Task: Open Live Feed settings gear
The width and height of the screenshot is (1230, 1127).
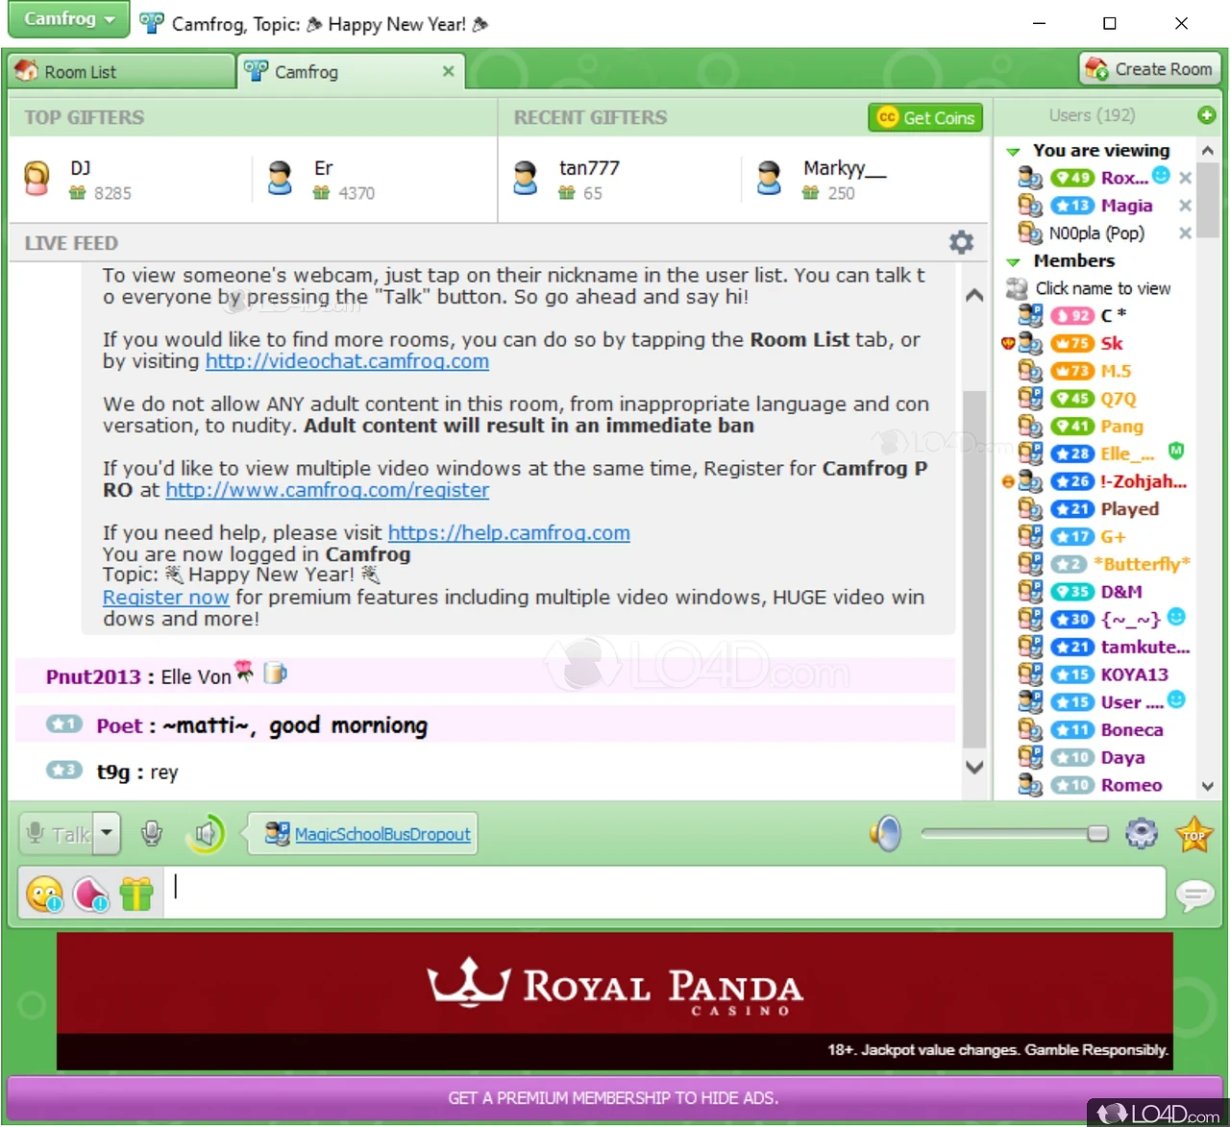Action: pos(961,242)
